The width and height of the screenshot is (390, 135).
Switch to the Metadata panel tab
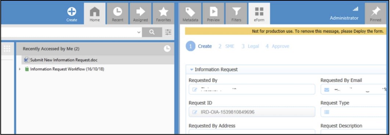coord(190,13)
